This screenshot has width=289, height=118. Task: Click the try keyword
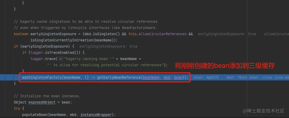(x=17, y=108)
